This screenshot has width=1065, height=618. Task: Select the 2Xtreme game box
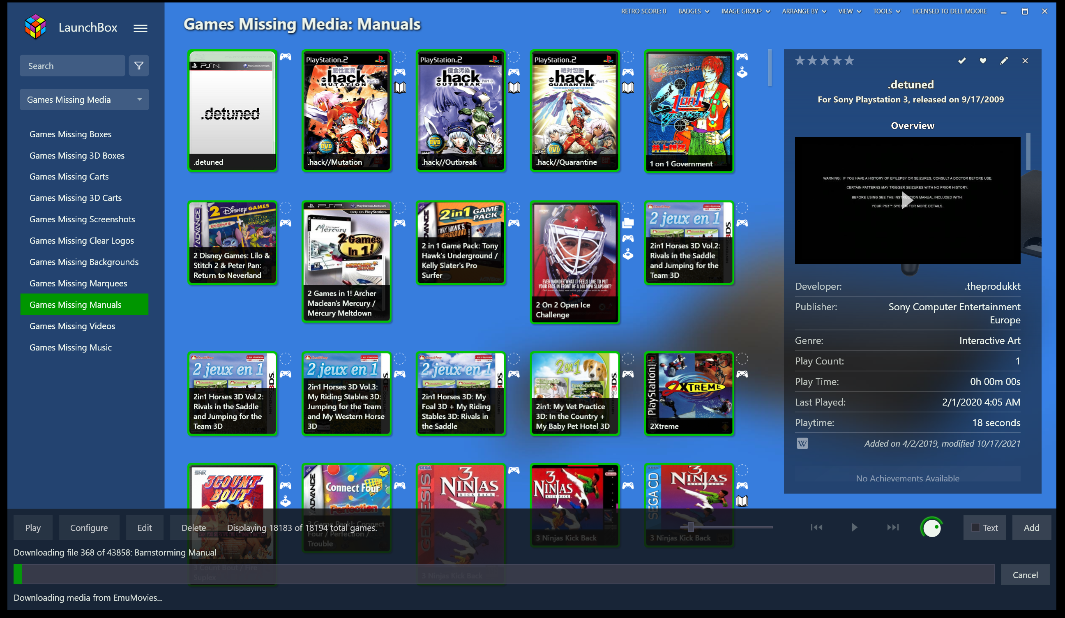pyautogui.click(x=689, y=393)
